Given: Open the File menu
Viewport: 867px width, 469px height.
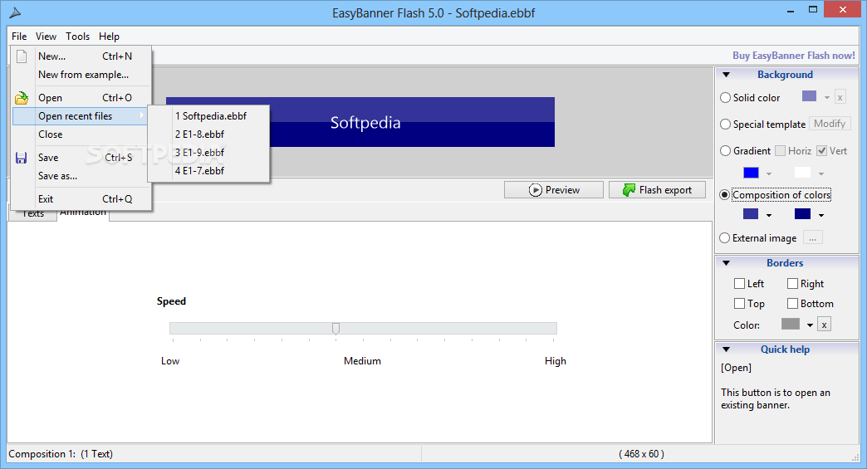Looking at the screenshot, I should 19,37.
